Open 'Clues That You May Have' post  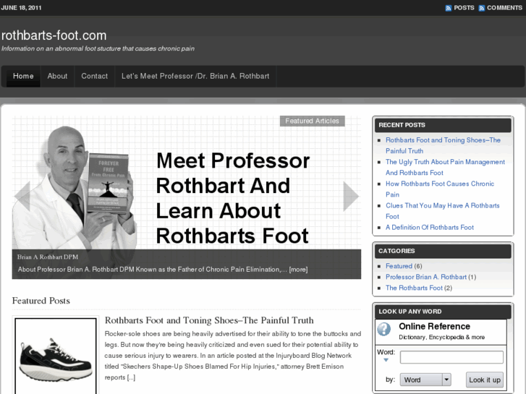[x=443, y=211]
